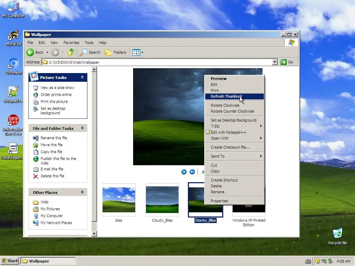Launch MyPal 68 browser shortcut
Screen dimensions: 355x266
coord(14,38)
